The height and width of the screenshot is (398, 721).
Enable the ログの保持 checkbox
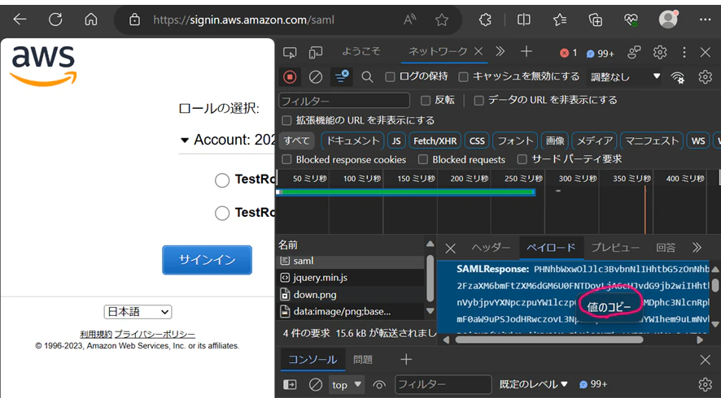click(x=390, y=77)
